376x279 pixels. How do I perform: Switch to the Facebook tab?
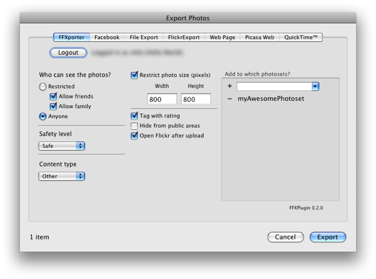tap(106, 37)
